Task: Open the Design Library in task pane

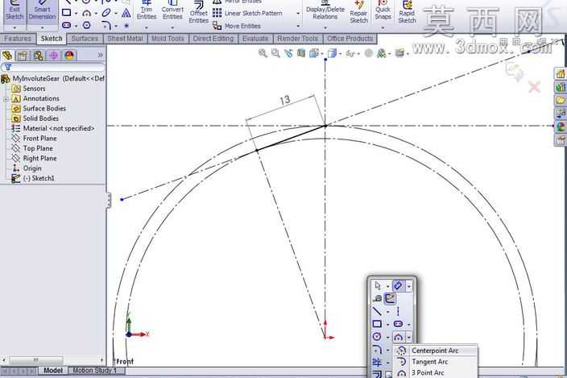Action: [560, 87]
